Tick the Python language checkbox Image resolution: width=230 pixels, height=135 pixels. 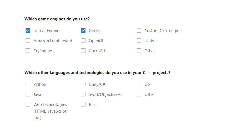(28, 84)
